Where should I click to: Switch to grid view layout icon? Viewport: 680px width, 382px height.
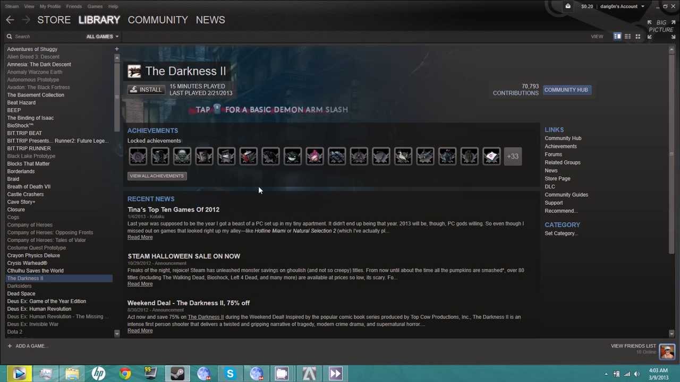[637, 37]
